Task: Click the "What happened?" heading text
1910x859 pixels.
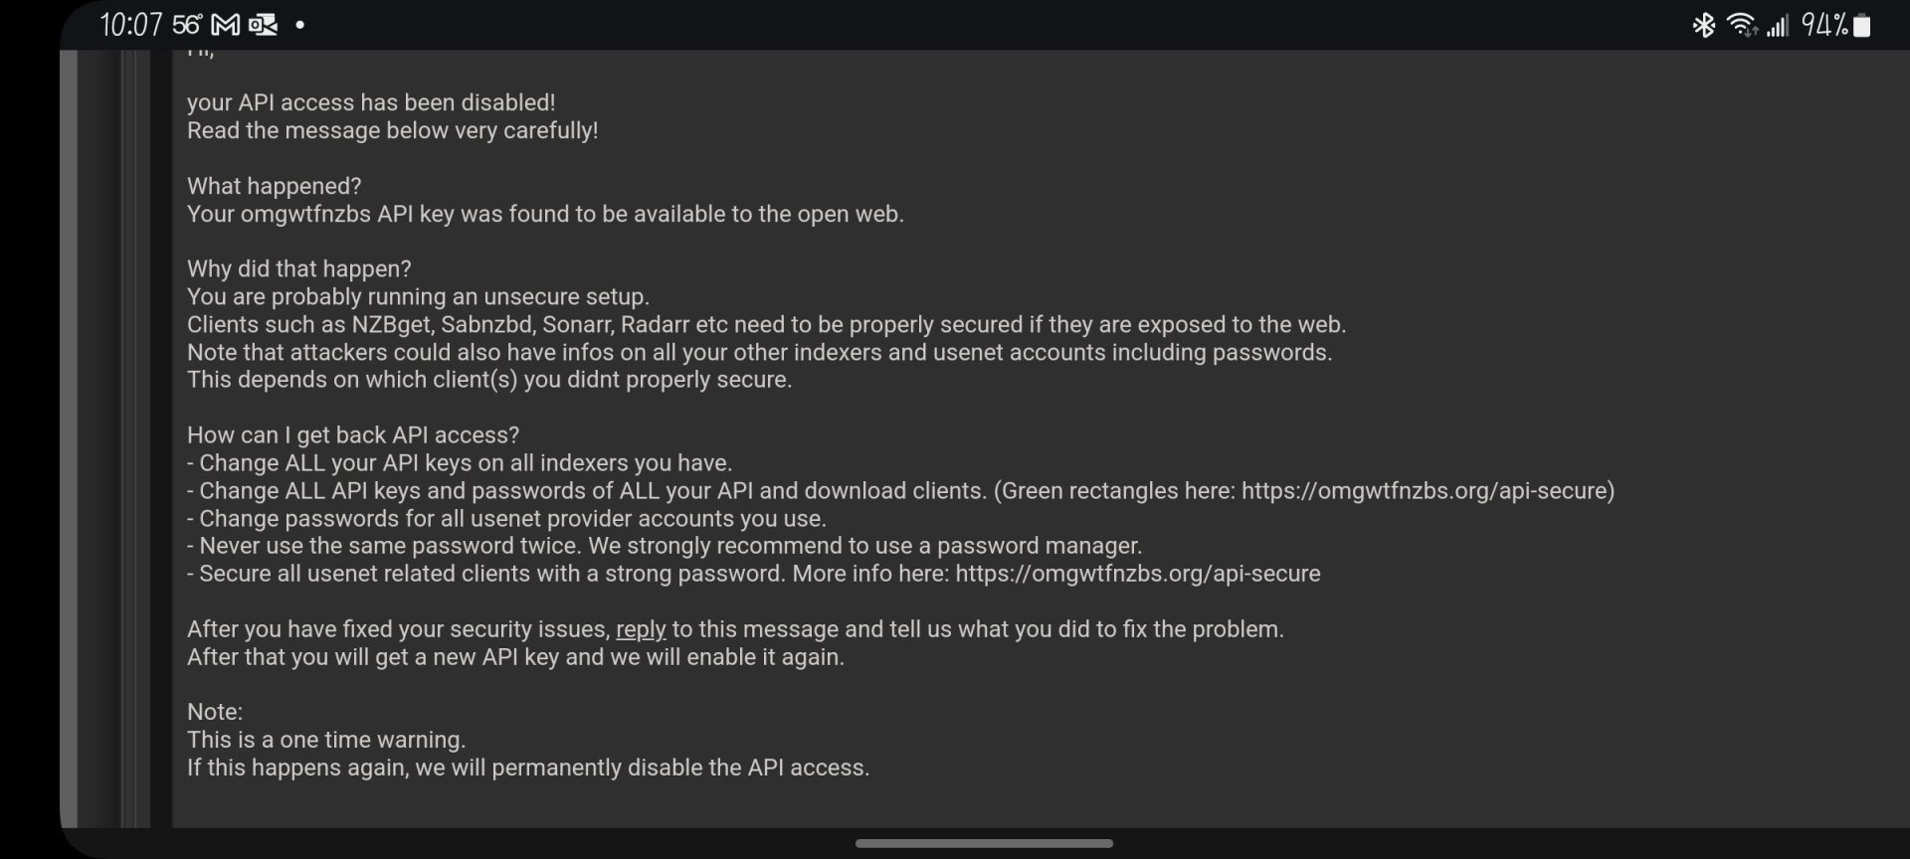Action: click(275, 186)
